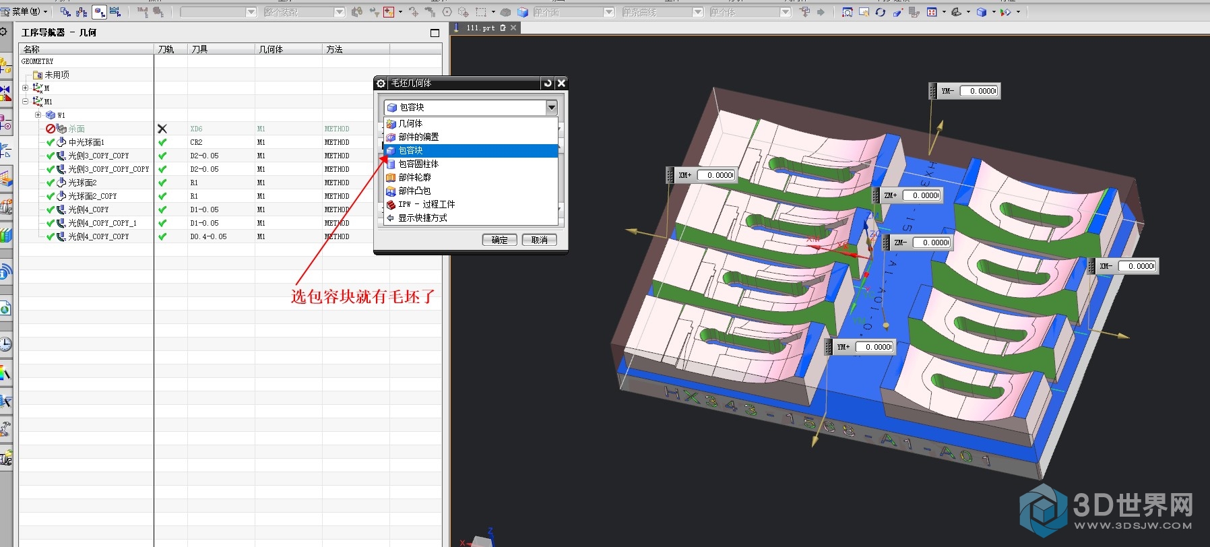
Task: Open the 包容块 type combo box
Action: tap(471, 107)
